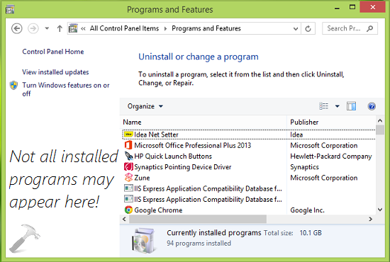The height and width of the screenshot is (262, 390).
Task: Click the 10.1 GB total size value
Action: tap(311, 233)
